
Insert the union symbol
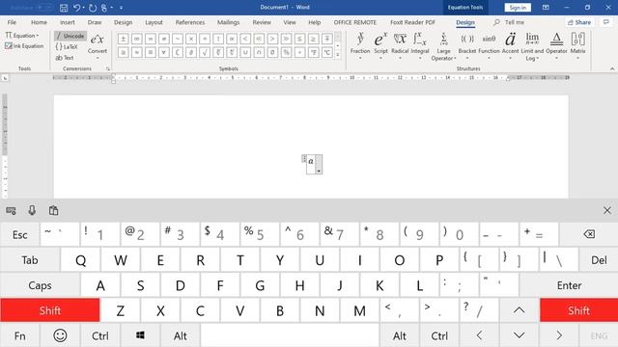coord(245,52)
